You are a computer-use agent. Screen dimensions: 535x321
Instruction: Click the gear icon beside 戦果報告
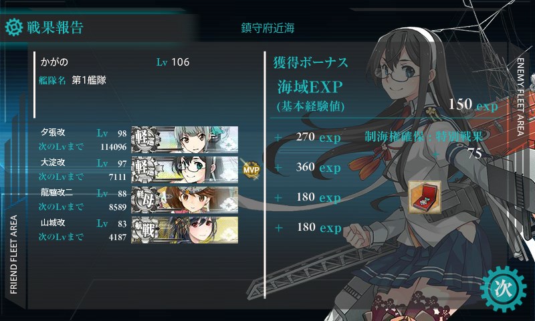click(14, 27)
